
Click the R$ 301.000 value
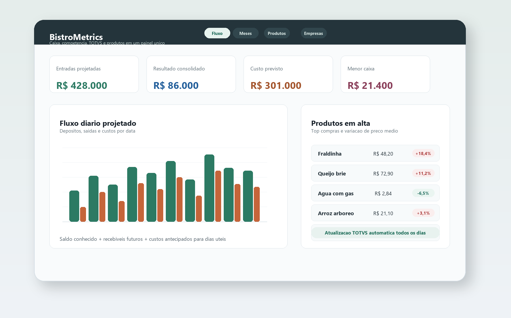(276, 85)
